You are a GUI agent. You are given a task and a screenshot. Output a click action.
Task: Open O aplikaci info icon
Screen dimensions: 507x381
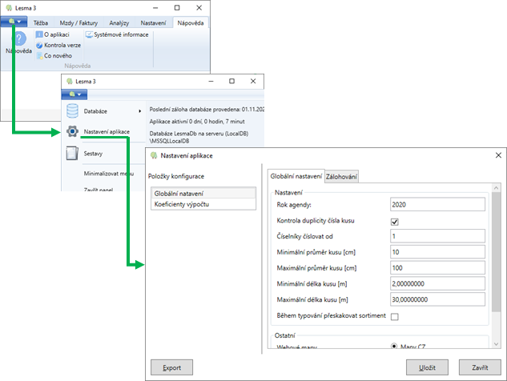(39, 35)
